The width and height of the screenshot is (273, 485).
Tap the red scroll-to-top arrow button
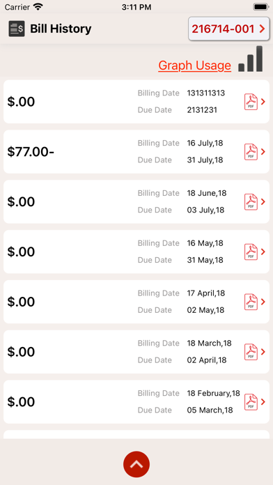click(136, 464)
